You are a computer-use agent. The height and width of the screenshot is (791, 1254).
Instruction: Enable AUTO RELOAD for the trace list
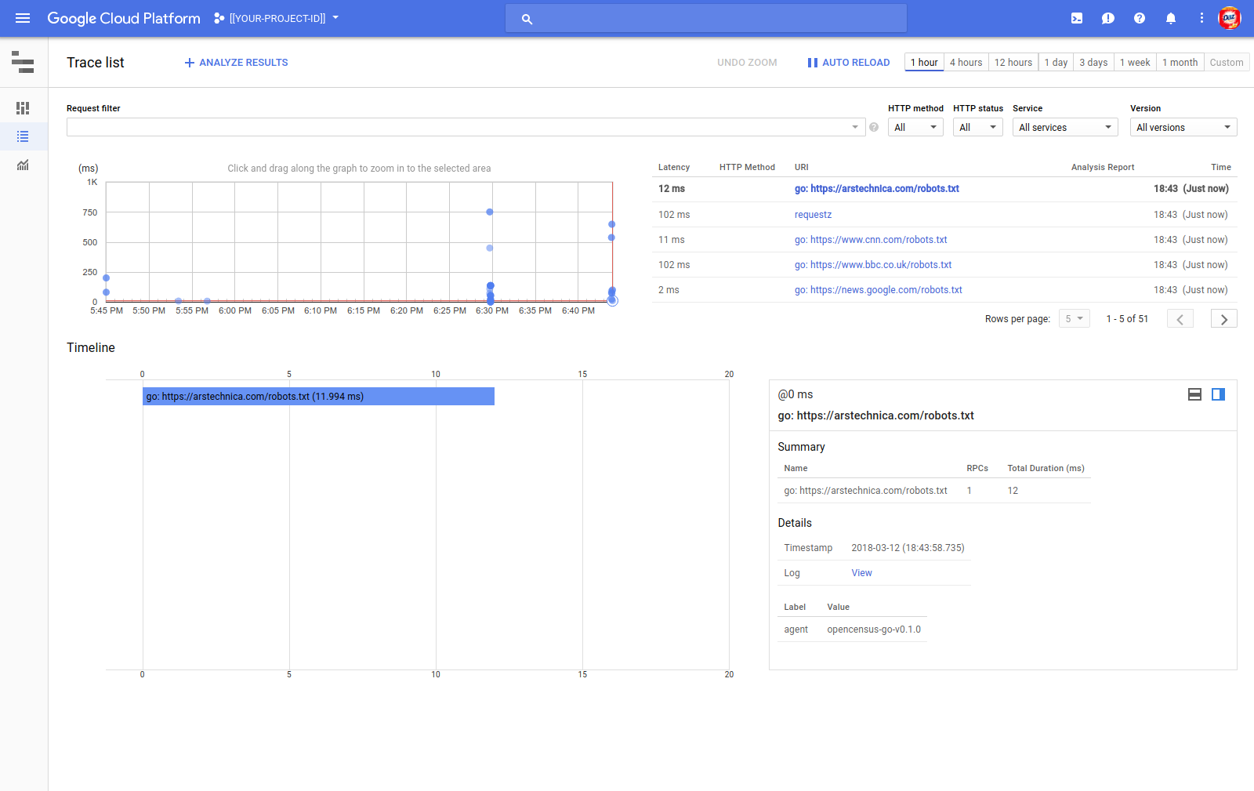(848, 62)
